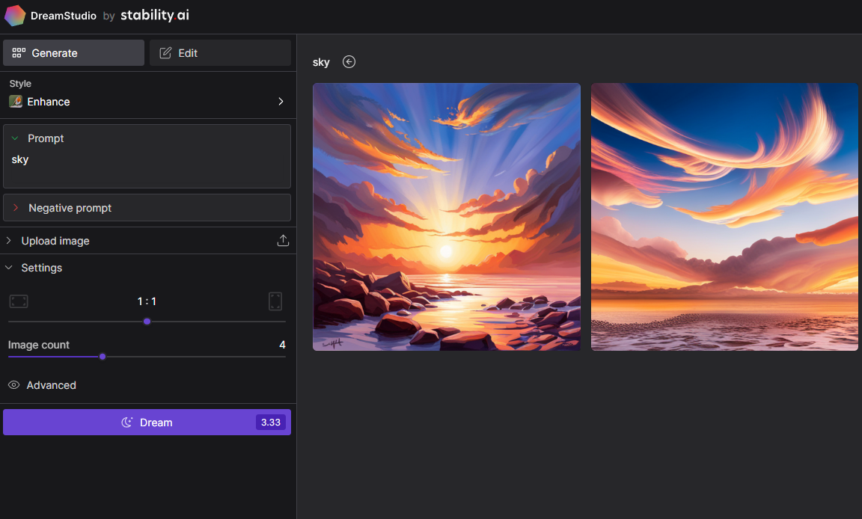Select the portrait aspect ratio icon

[275, 301]
